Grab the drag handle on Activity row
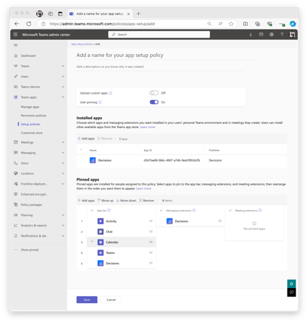 coord(151,221)
